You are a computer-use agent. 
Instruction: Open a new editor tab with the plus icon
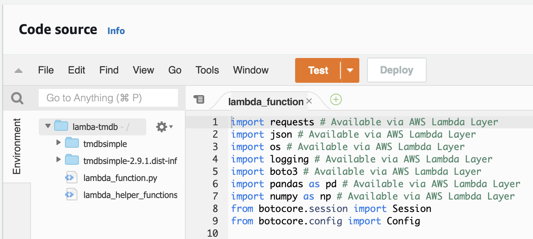[336, 99]
